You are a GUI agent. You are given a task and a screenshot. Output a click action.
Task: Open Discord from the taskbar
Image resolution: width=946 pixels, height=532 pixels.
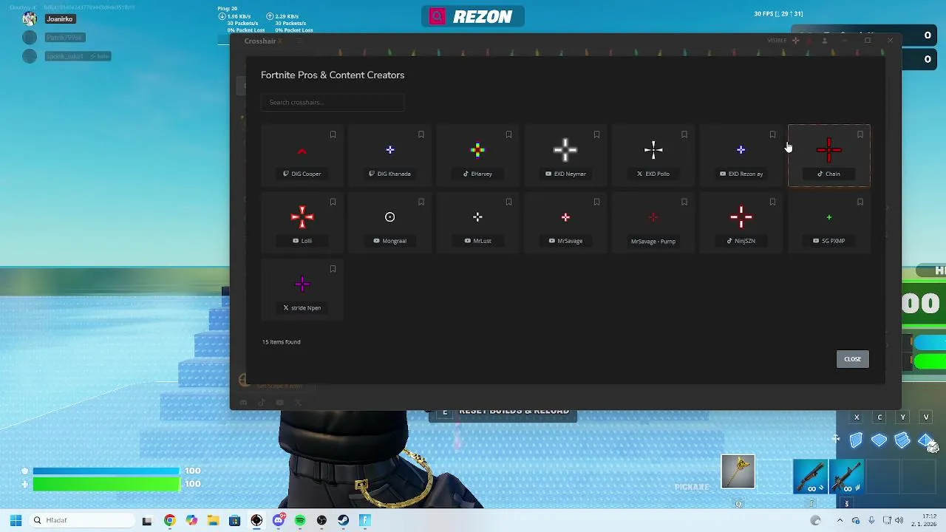pyautogui.click(x=279, y=520)
